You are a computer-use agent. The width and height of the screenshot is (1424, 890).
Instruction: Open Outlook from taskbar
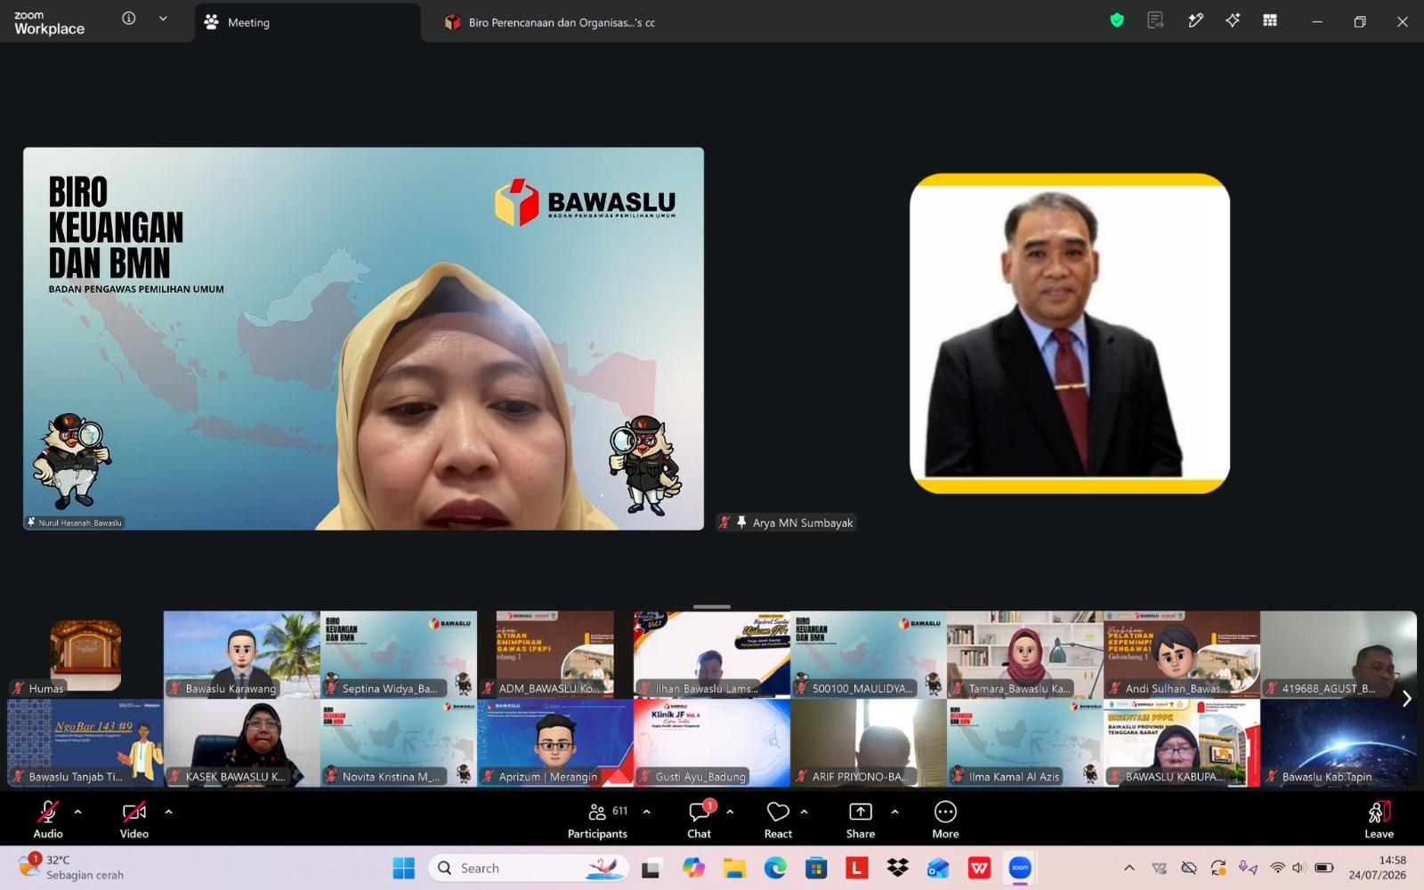point(939,868)
